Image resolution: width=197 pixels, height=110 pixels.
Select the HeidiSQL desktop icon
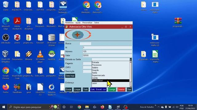[x=52, y=55]
